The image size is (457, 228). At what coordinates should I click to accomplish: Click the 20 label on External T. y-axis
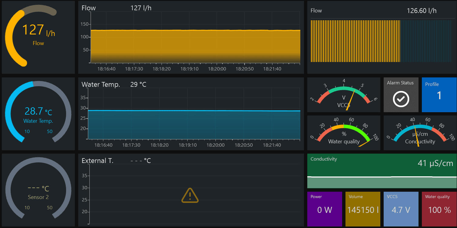point(85,212)
